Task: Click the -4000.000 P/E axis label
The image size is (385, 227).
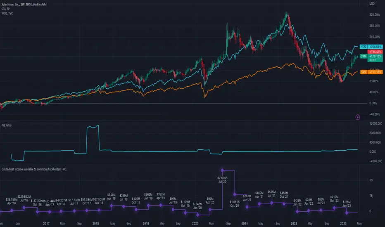Action: point(375,161)
